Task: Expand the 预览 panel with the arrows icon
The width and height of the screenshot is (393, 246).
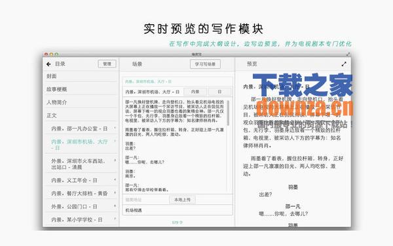Action: [x=344, y=64]
